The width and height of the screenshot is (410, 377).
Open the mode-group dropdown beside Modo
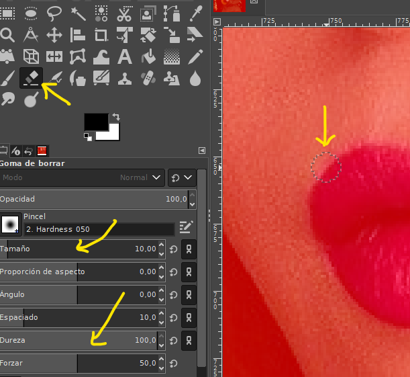[x=181, y=177]
